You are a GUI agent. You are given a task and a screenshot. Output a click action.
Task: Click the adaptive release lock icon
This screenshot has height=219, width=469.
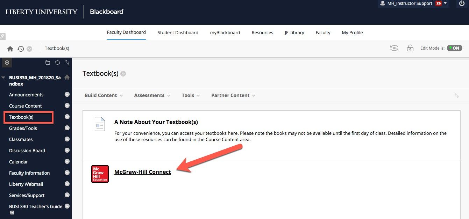point(410,48)
